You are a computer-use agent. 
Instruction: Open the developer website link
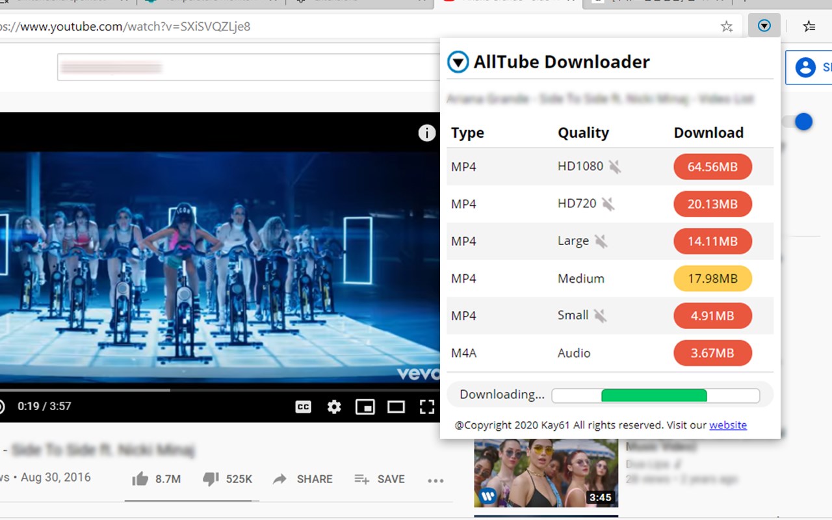728,425
